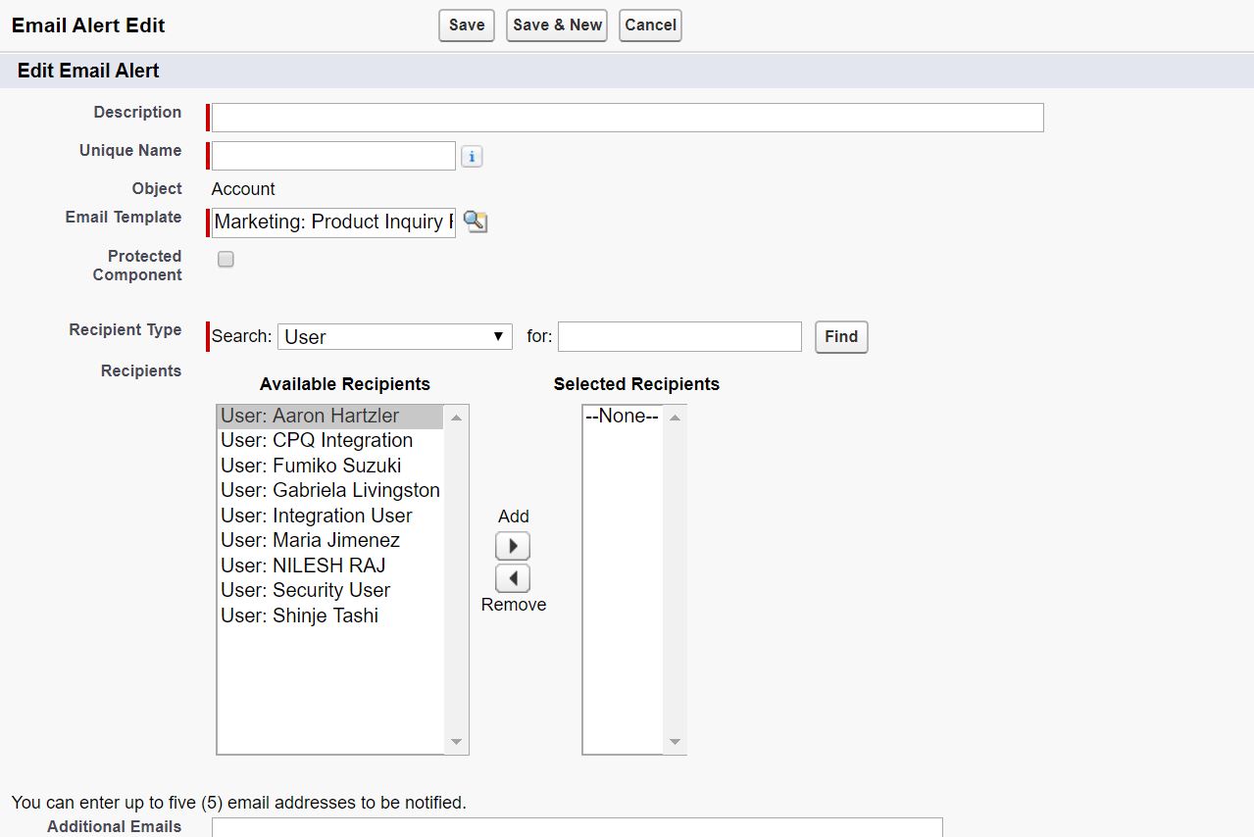Image resolution: width=1254 pixels, height=837 pixels.
Task: Click the Find button
Action: pos(841,336)
